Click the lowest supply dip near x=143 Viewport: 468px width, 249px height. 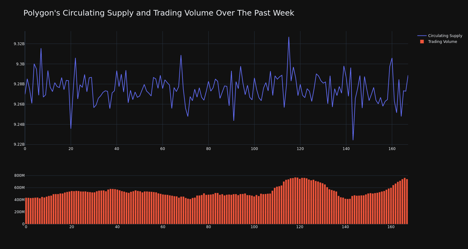(x=353, y=140)
